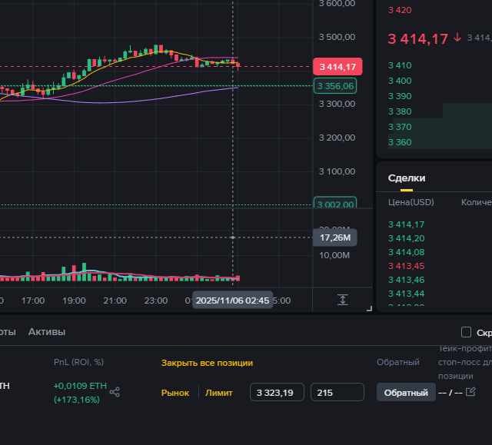Click the 2025/11/06 02:45 time axis marker
The image size is (492, 445).
click(232, 301)
